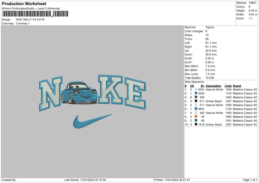
Task: Click the 'St.' column header
Action: 202,86
